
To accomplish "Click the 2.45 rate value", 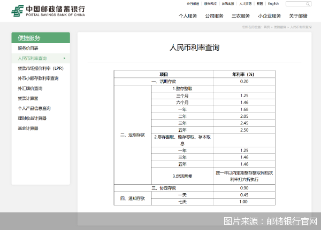I will click(x=244, y=123).
